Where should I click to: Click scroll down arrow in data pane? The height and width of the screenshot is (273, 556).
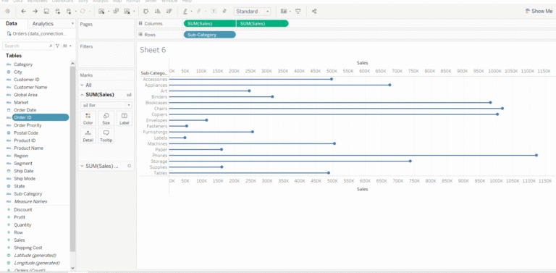[x=72, y=269]
